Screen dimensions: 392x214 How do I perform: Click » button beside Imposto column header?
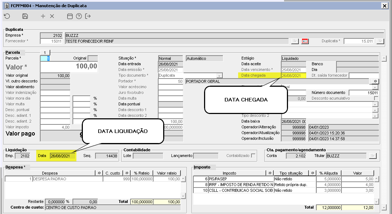[270, 173]
